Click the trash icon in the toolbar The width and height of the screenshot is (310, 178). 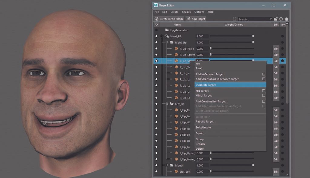pos(286,19)
